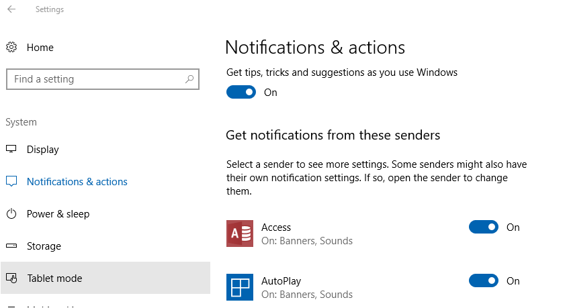
Task: Open Display settings
Action: 42,150
